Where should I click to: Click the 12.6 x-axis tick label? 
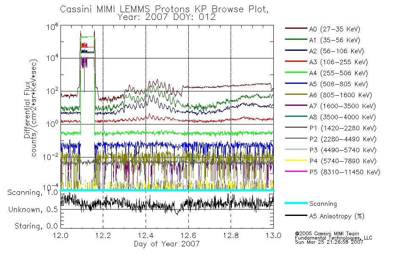(188, 235)
